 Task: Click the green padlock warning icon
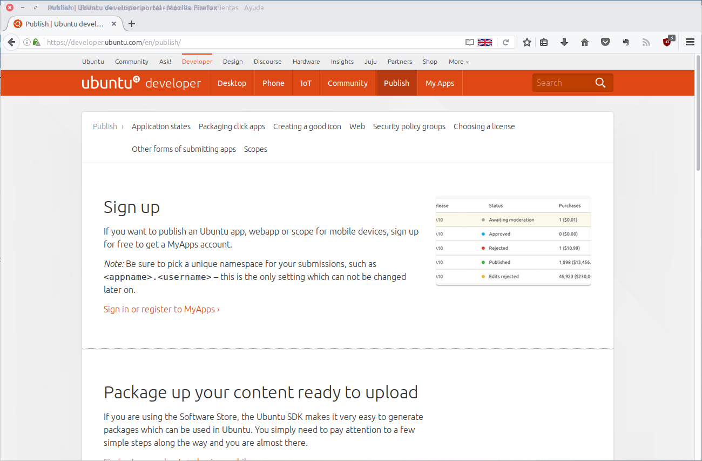(x=36, y=42)
